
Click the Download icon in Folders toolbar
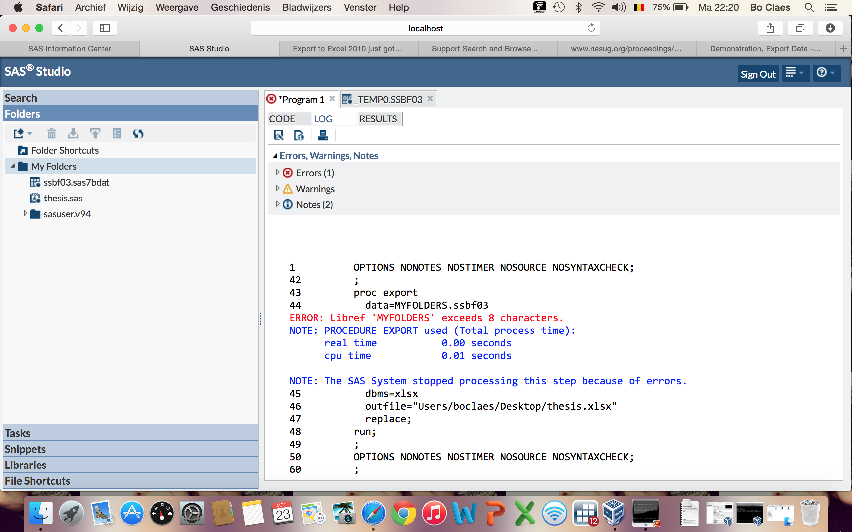(73, 134)
